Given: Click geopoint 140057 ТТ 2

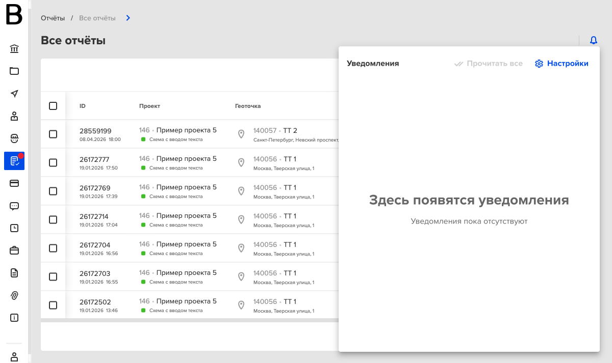Looking at the screenshot, I should click(x=275, y=131).
